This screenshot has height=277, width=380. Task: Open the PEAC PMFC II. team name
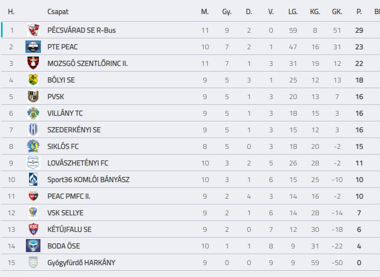point(69,196)
